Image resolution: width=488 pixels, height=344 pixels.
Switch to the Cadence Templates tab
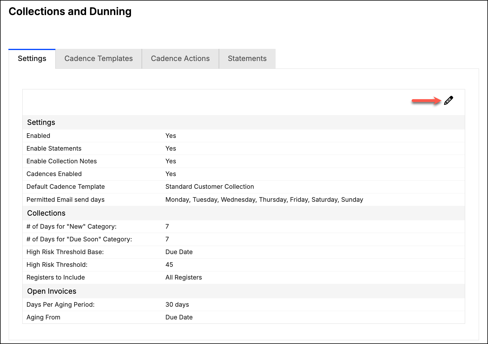99,59
